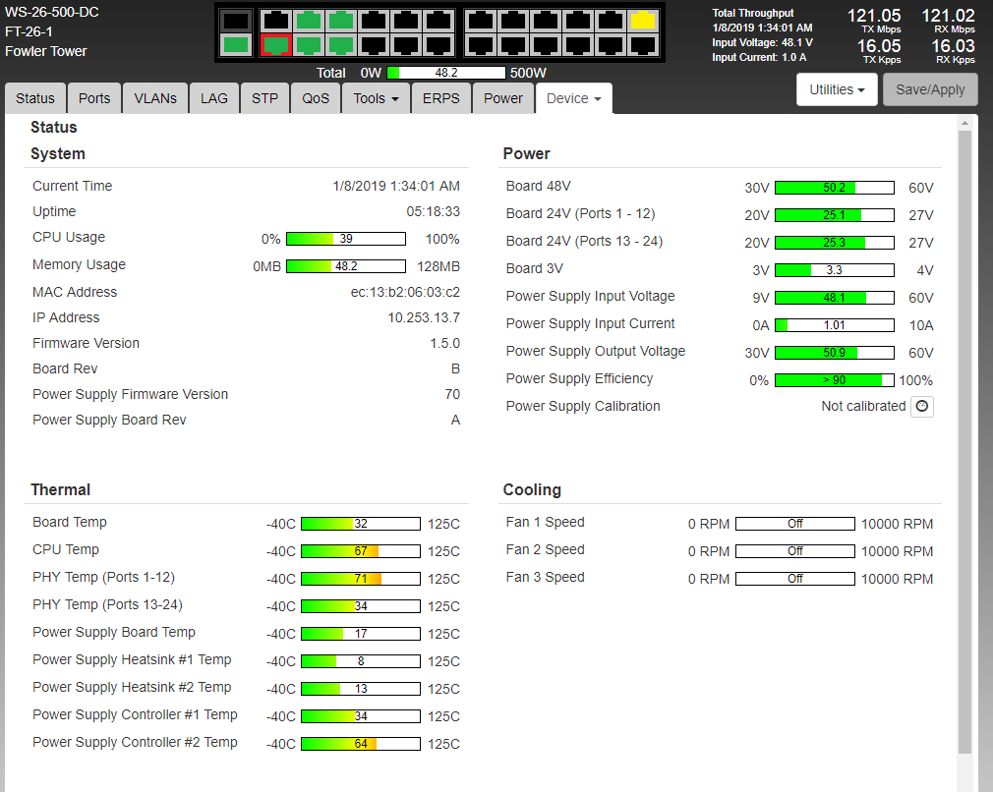The height and width of the screenshot is (792, 993).
Task: Click the power supply calibration gauge icon
Action: [x=921, y=407]
